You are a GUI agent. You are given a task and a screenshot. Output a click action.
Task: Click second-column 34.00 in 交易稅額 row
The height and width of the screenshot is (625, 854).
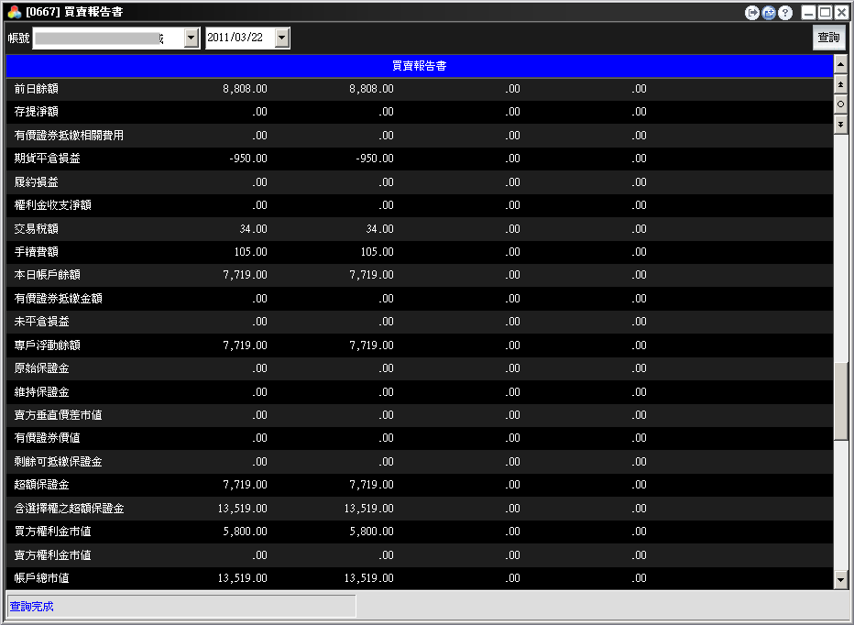pyautogui.click(x=380, y=229)
